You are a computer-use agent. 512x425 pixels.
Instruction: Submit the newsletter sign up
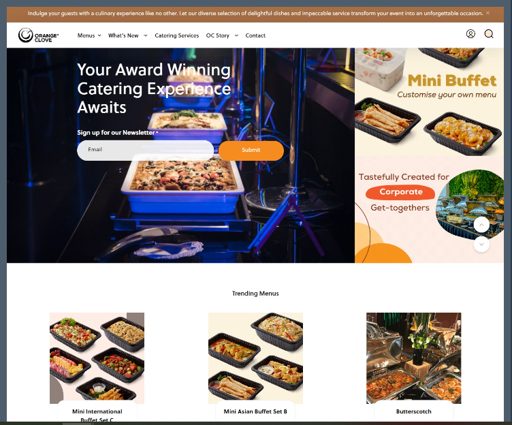click(x=251, y=151)
